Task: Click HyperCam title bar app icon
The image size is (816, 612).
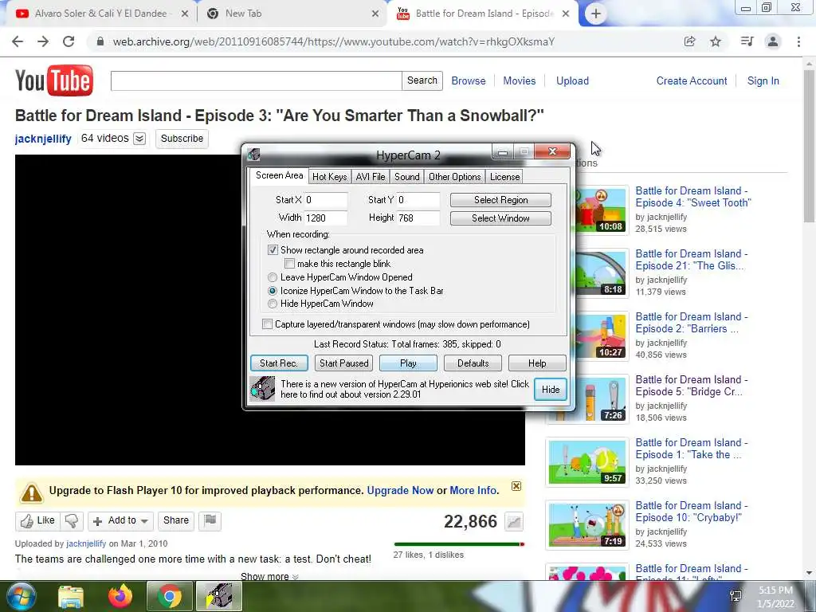Action: pos(253,155)
